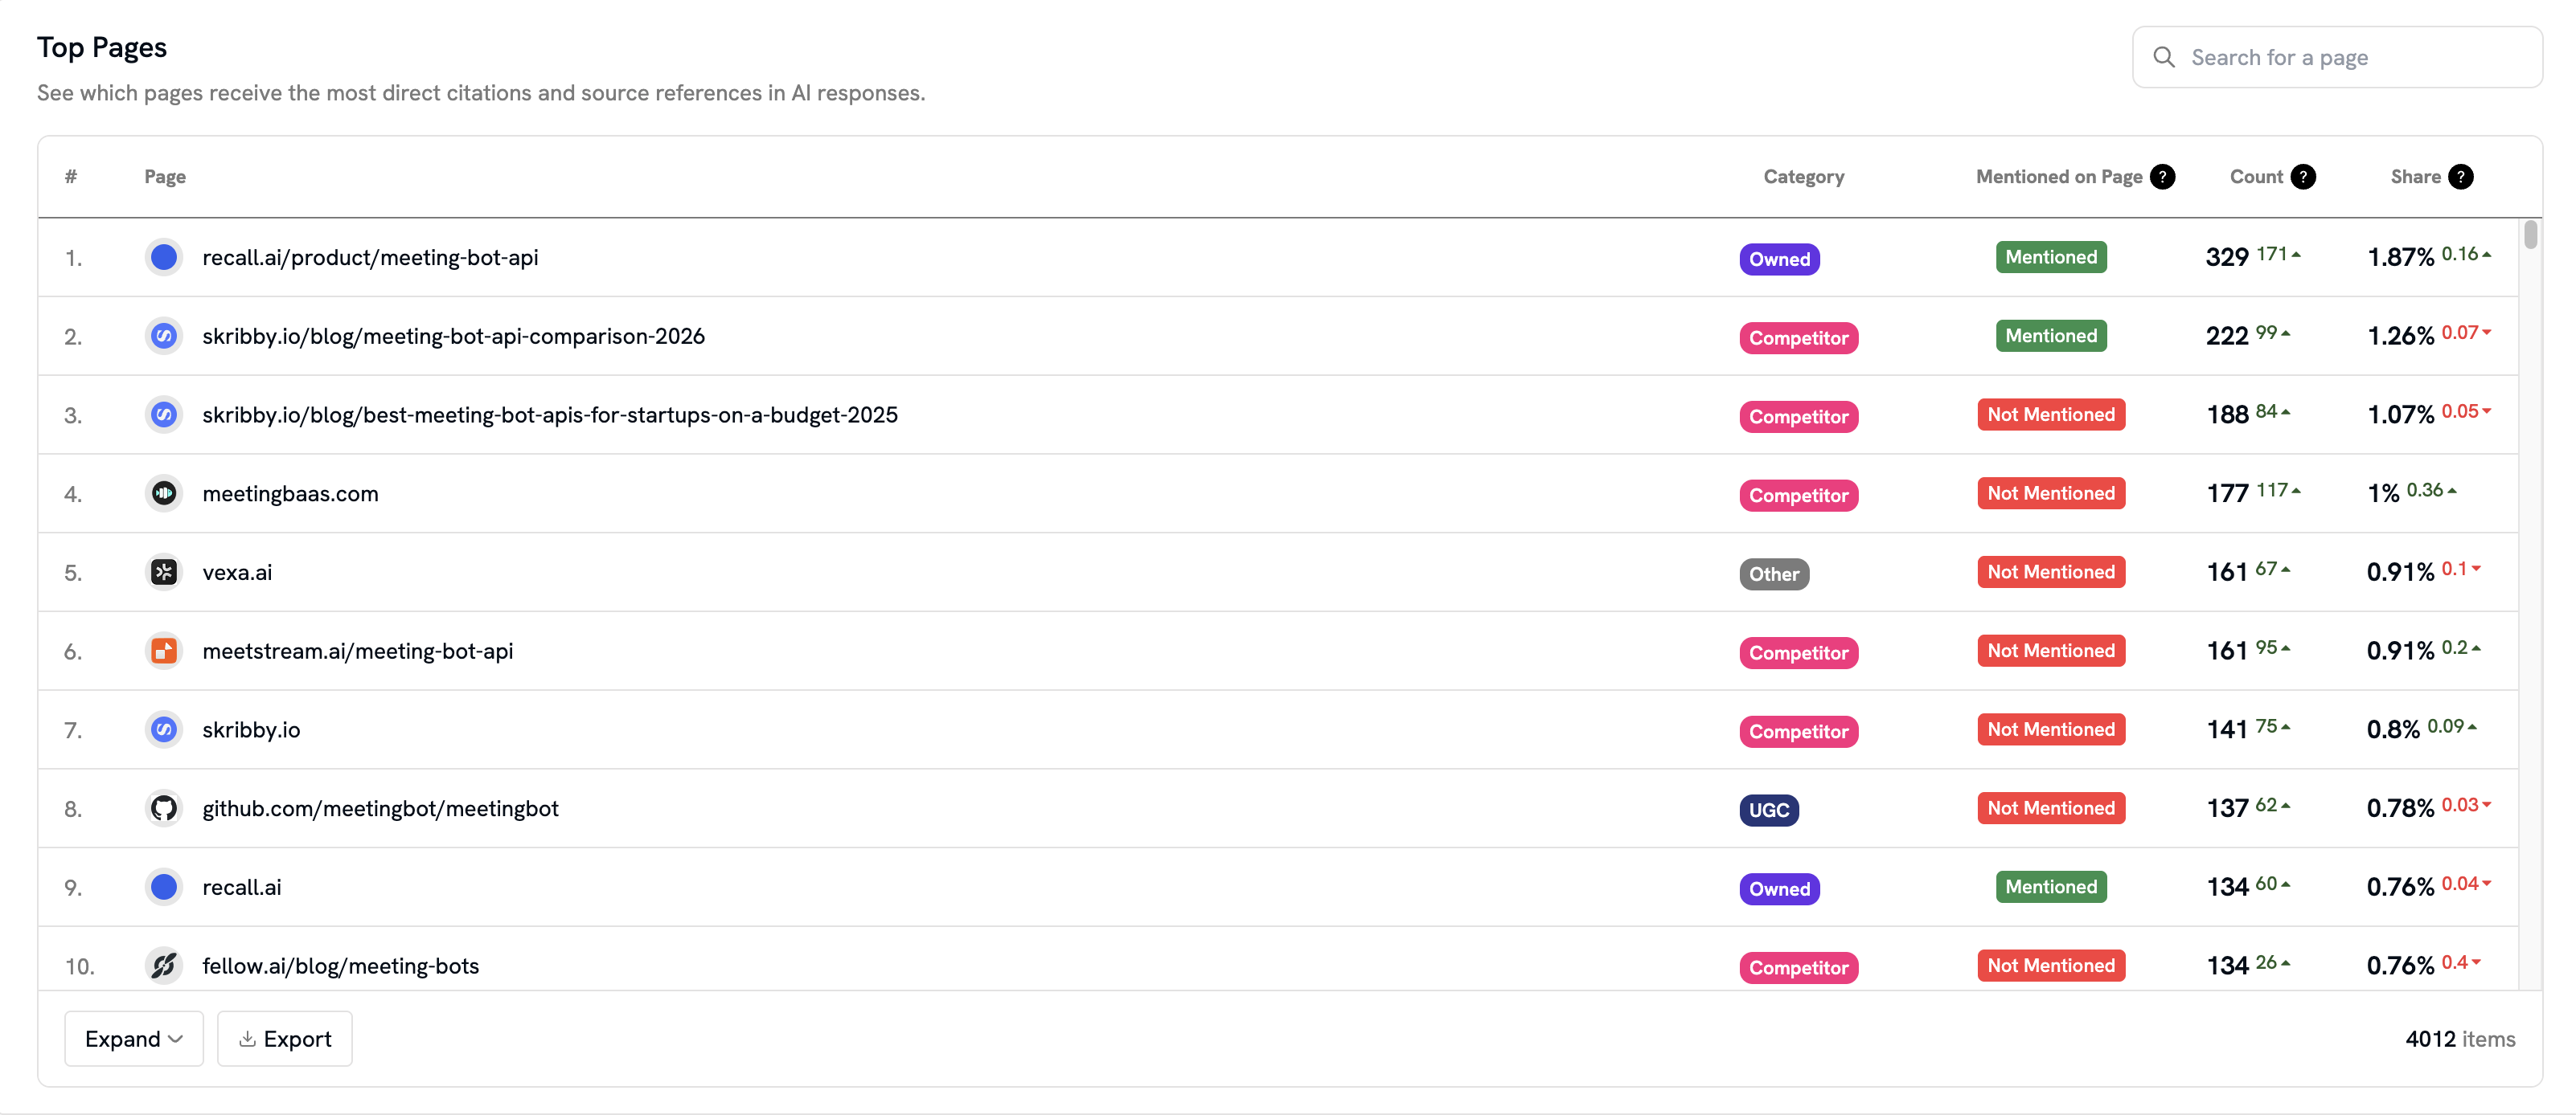The width and height of the screenshot is (2576, 1115).
Task: Open skribby.io best-meeting-bot-apis-for-startups link
Action: (550, 415)
